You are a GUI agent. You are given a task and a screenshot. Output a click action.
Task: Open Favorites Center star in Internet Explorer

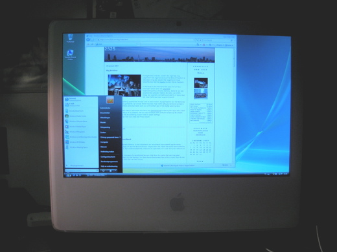click(88, 45)
